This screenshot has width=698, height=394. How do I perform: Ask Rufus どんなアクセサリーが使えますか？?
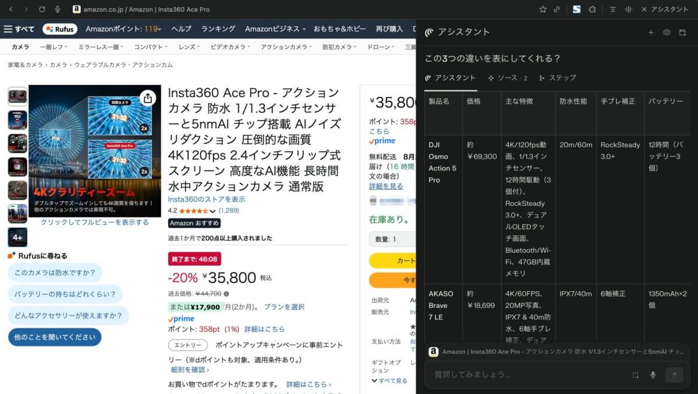tap(69, 316)
